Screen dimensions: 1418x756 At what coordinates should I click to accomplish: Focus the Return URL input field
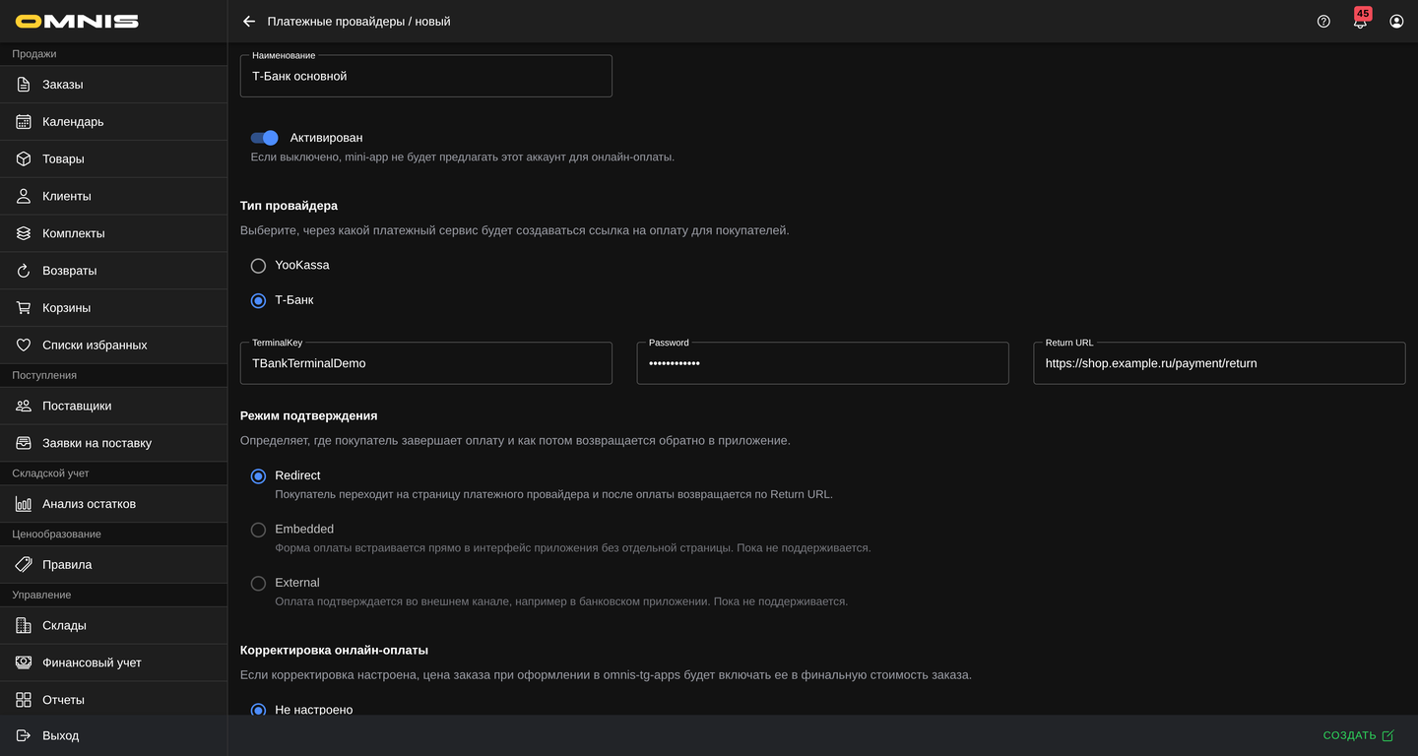pos(1219,363)
